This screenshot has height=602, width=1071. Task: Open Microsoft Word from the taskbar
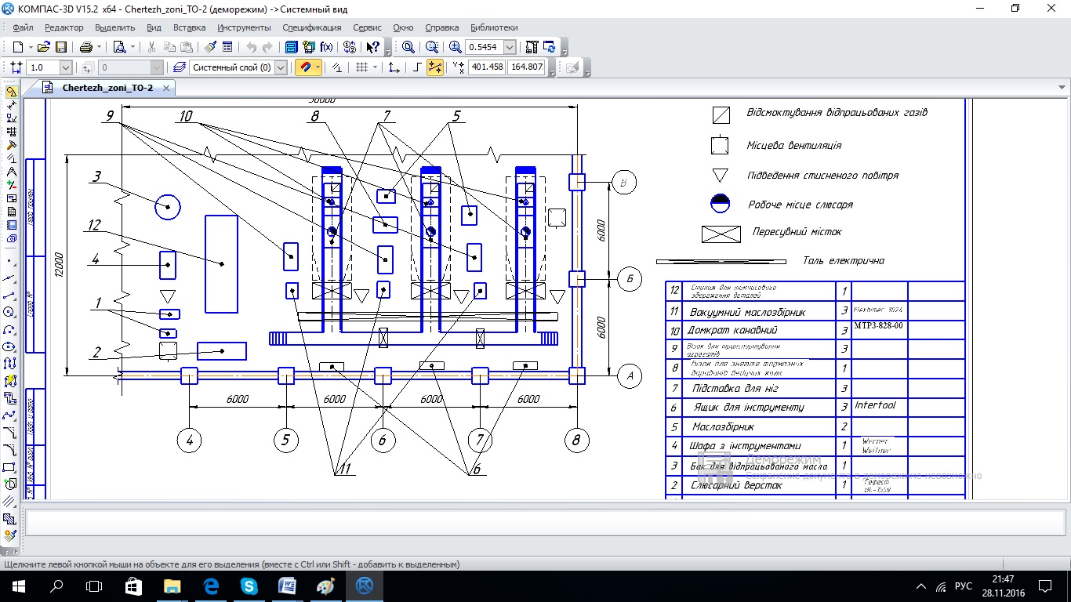tap(288, 586)
